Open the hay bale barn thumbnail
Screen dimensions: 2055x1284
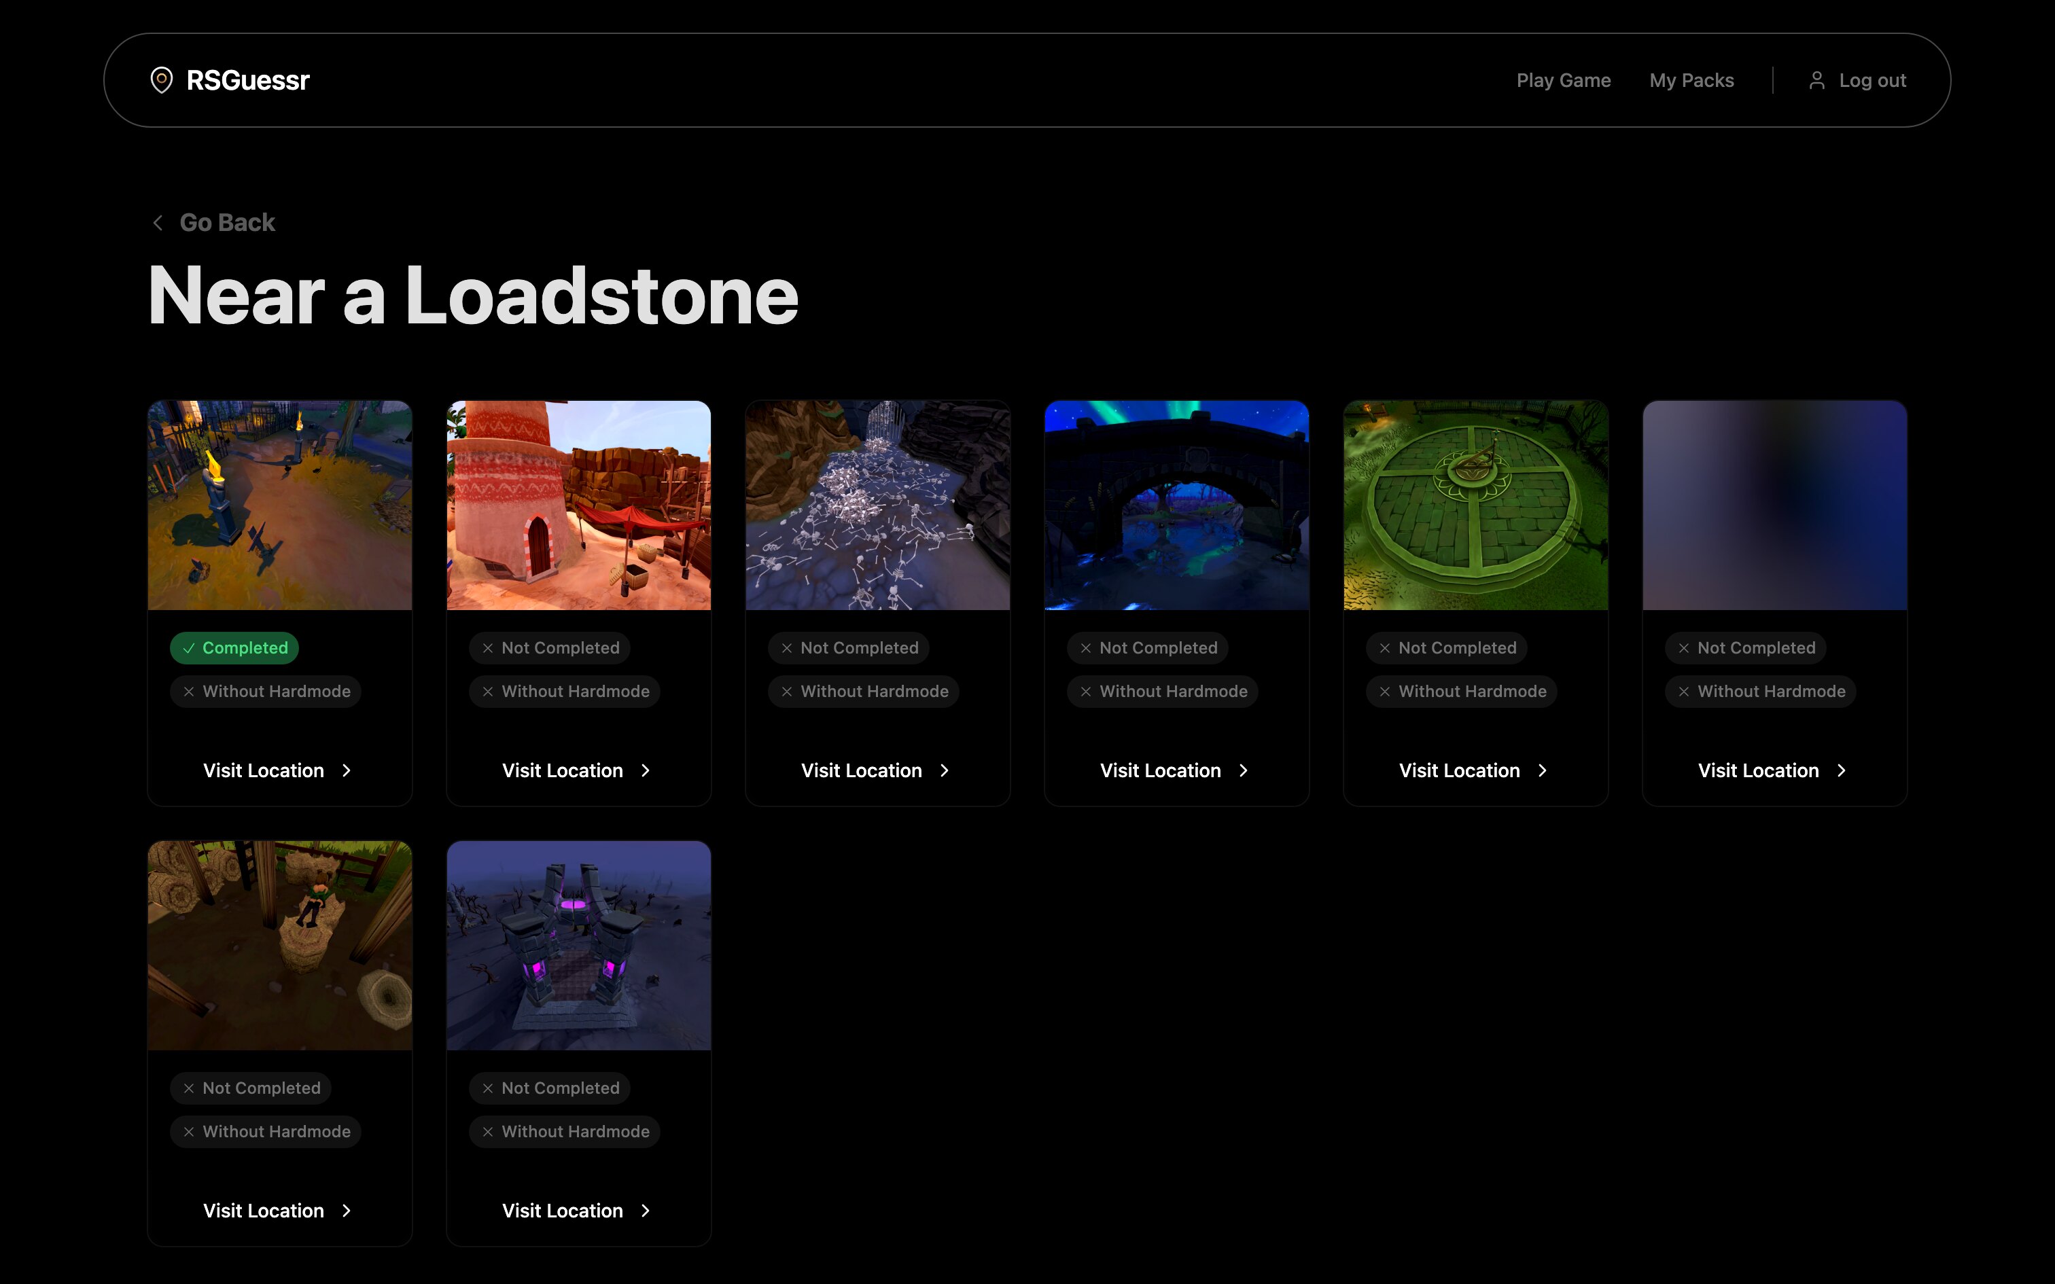coord(280,945)
